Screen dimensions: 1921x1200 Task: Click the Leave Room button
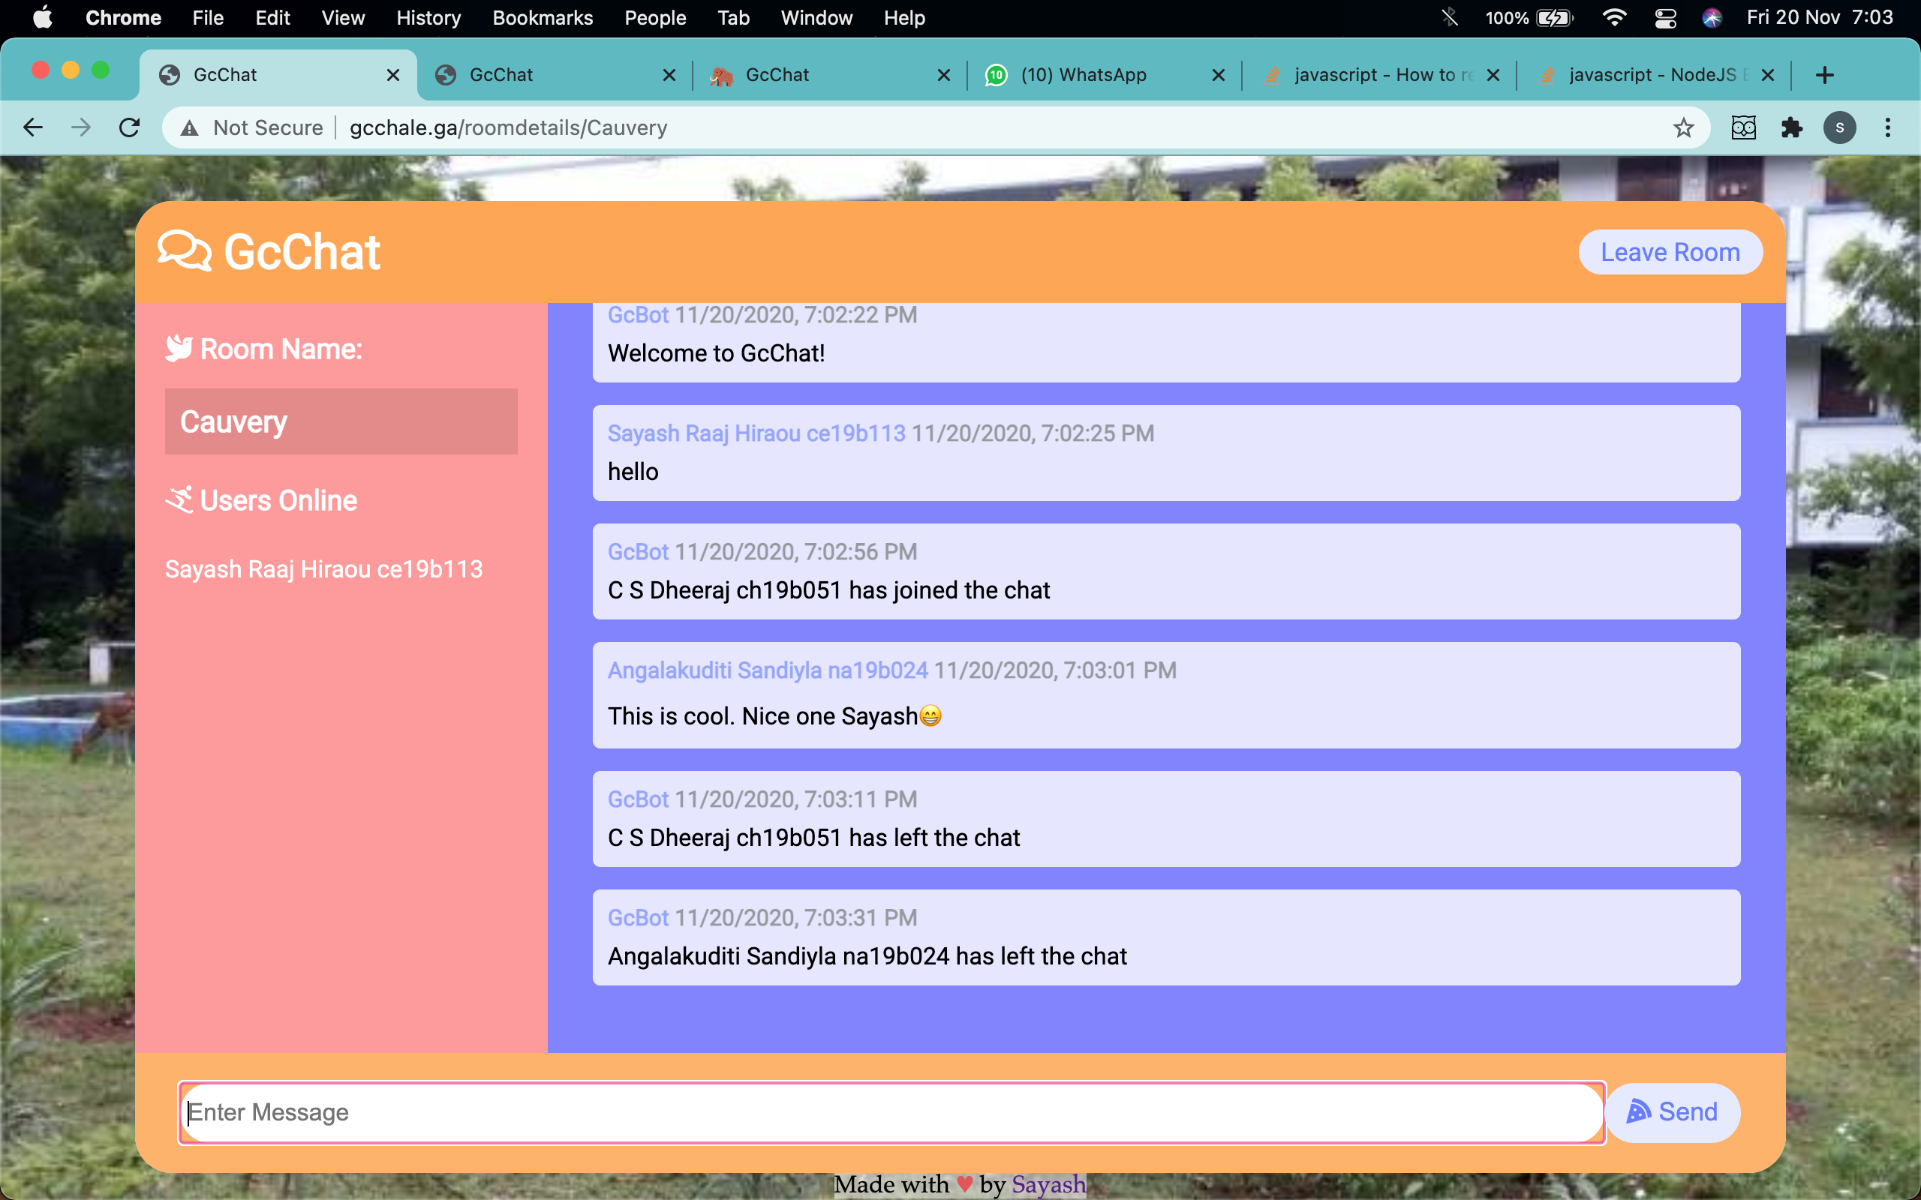[1670, 253]
